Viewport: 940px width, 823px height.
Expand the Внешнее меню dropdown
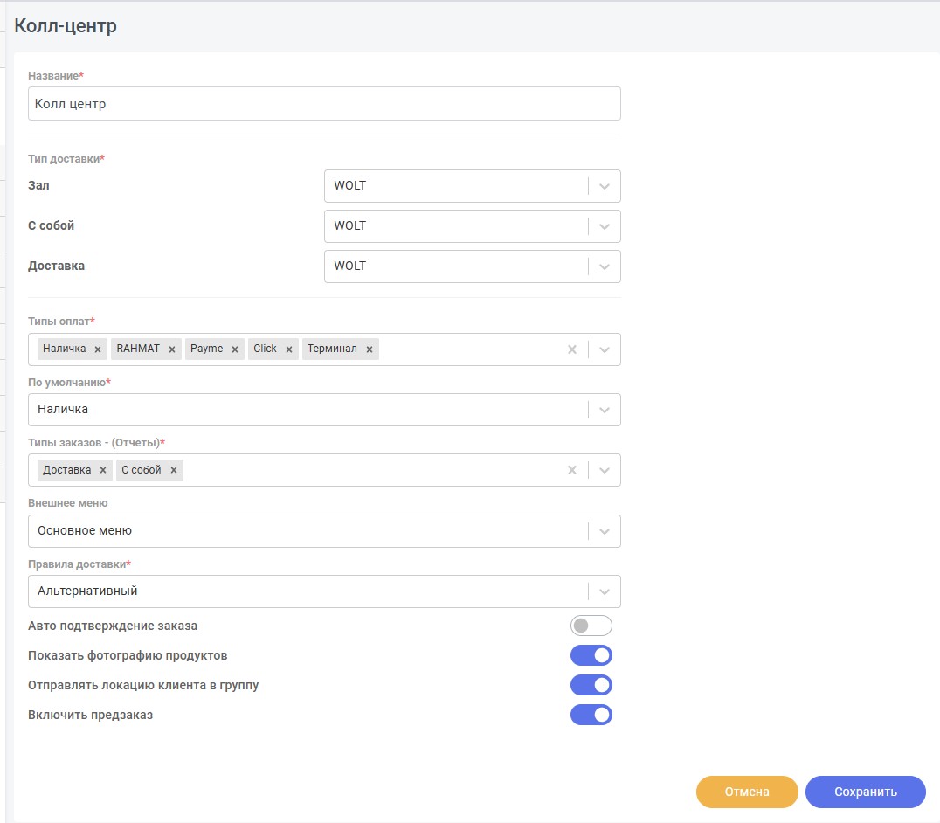[324, 531]
